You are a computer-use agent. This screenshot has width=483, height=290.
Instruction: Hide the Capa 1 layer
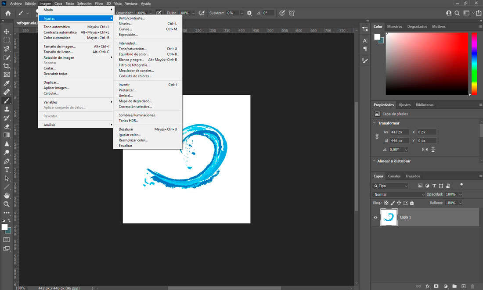click(375, 218)
